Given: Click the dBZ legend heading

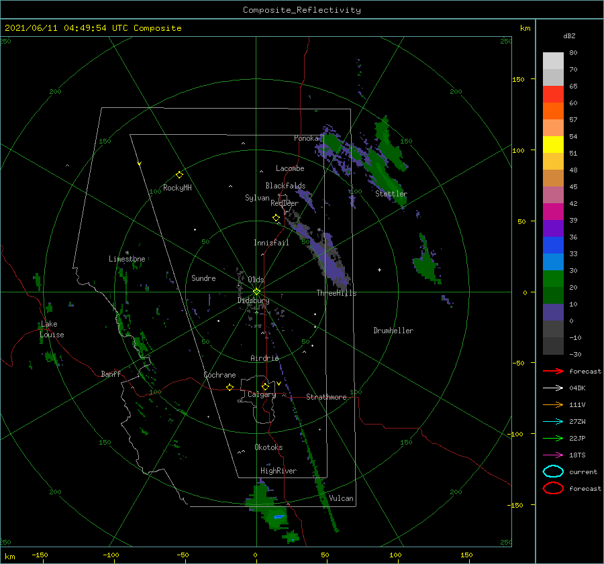Looking at the screenshot, I should click(x=569, y=36).
